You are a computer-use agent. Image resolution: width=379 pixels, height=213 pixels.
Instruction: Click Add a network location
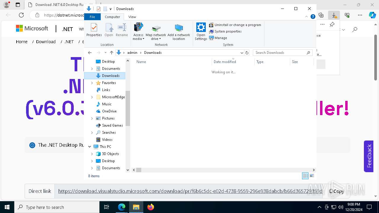click(179, 32)
